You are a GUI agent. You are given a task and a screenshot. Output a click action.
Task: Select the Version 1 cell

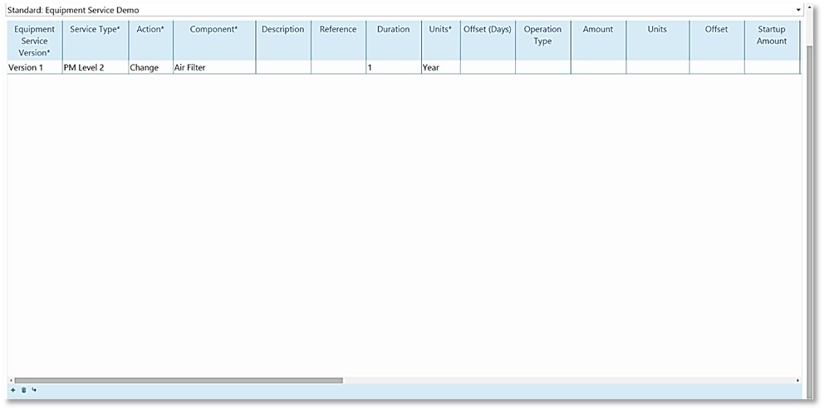pyautogui.click(x=35, y=67)
